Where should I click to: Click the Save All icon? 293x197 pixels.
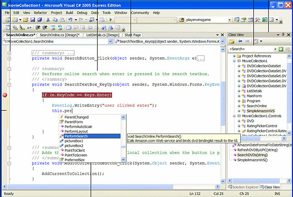[x=39, y=20]
